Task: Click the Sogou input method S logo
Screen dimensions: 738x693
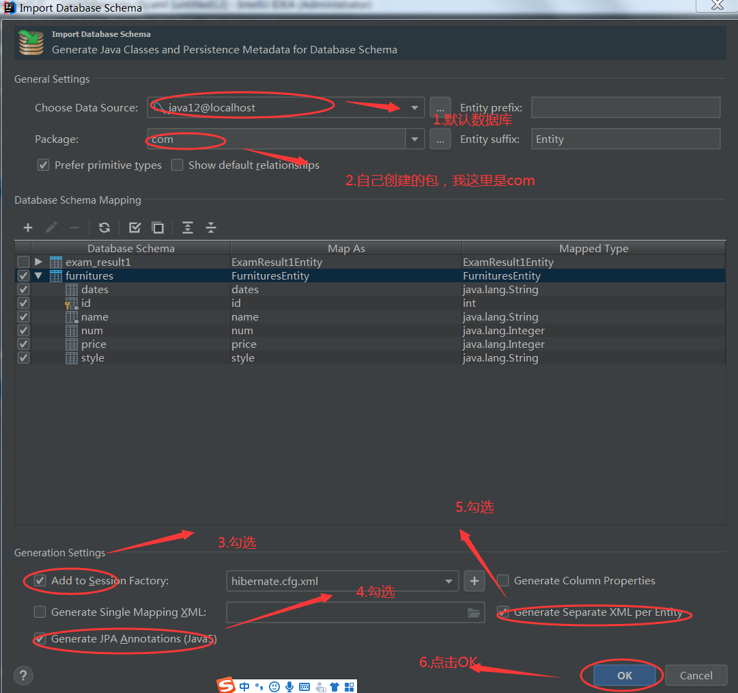Action: click(x=227, y=685)
